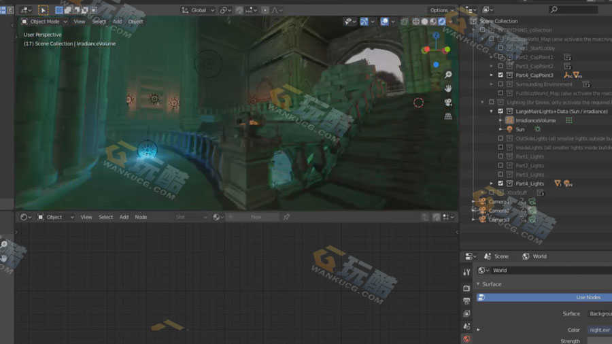Open the Add menu in 3D viewport
Screen dimensions: 612x344
click(x=117, y=22)
